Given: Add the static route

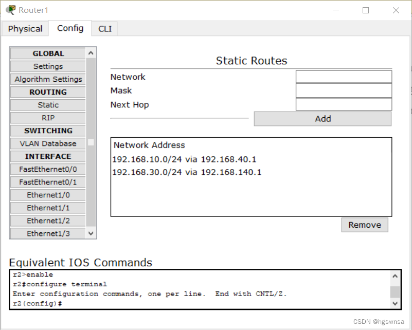Looking at the screenshot, I should tap(323, 119).
